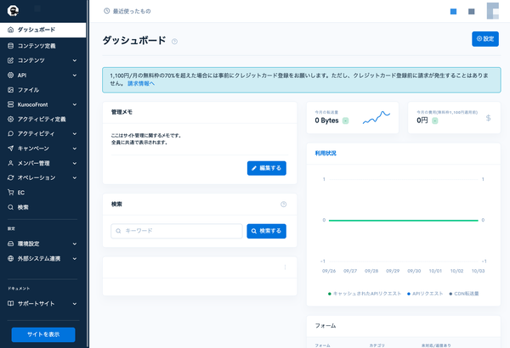Click the ダッシュボード home icon in sidebar

tap(10, 30)
